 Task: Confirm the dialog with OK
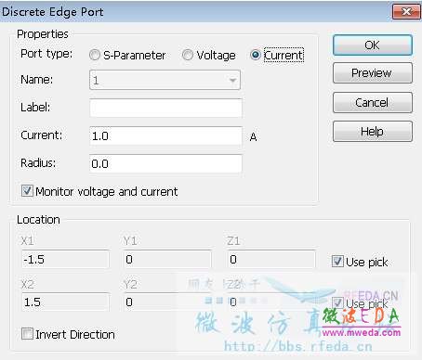pyautogui.click(x=373, y=45)
